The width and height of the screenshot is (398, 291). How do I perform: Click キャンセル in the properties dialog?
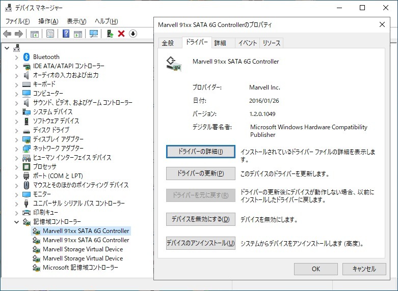(x=364, y=269)
